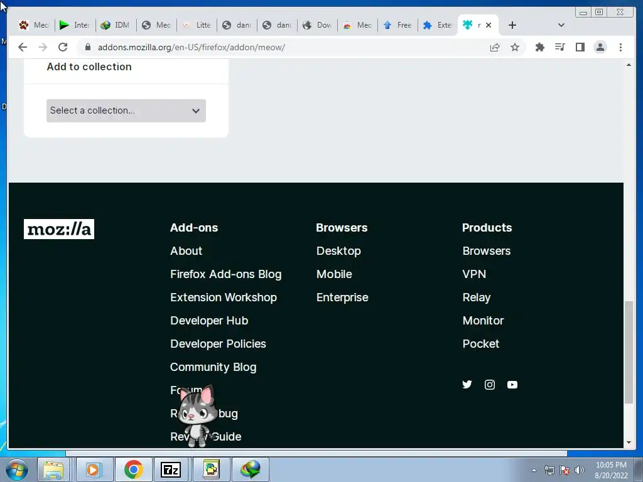
Task: Expand the Select a collection dropdown
Action: point(126,110)
